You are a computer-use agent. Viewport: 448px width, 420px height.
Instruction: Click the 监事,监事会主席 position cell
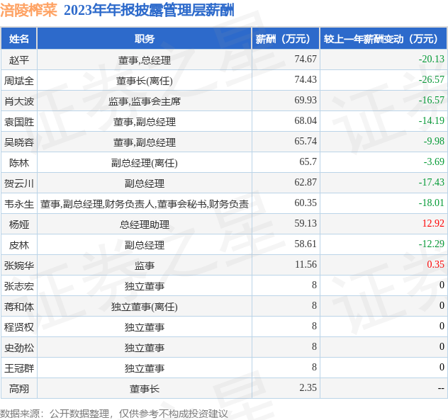coord(144,101)
